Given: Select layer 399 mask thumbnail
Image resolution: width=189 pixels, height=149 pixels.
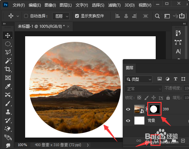Looking at the screenshot, I should pyautogui.click(x=155, y=109).
